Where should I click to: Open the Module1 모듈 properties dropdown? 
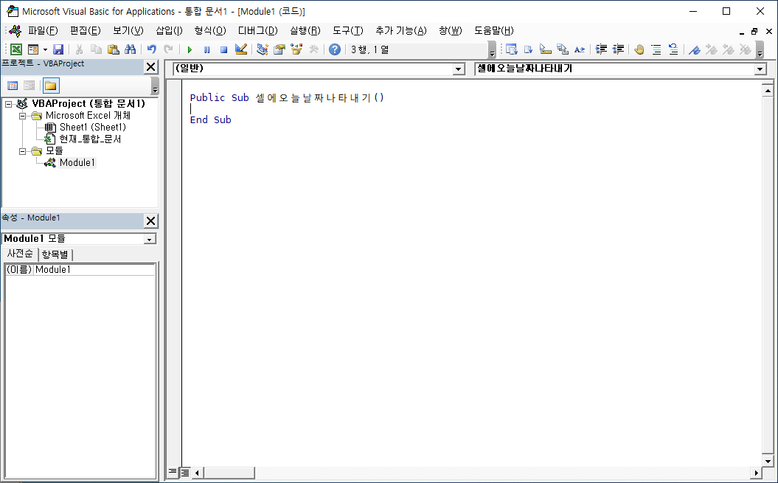coord(149,240)
